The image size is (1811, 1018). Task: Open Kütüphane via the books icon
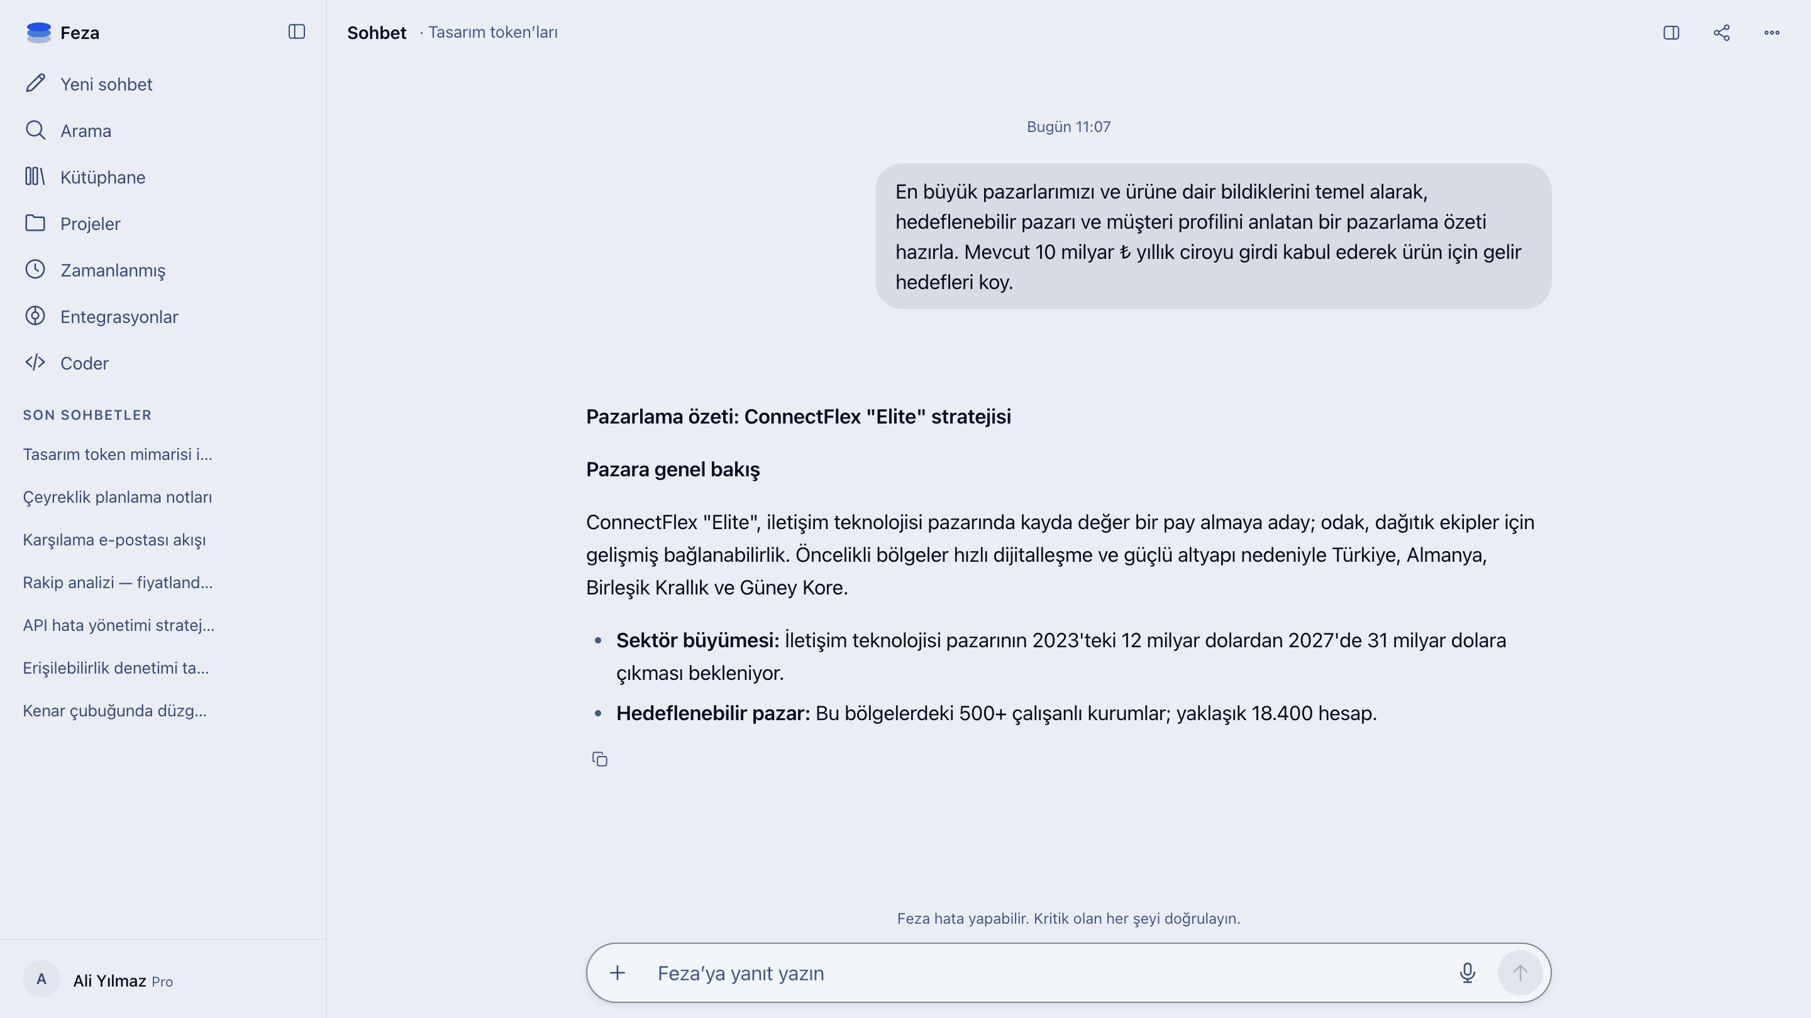(x=35, y=177)
